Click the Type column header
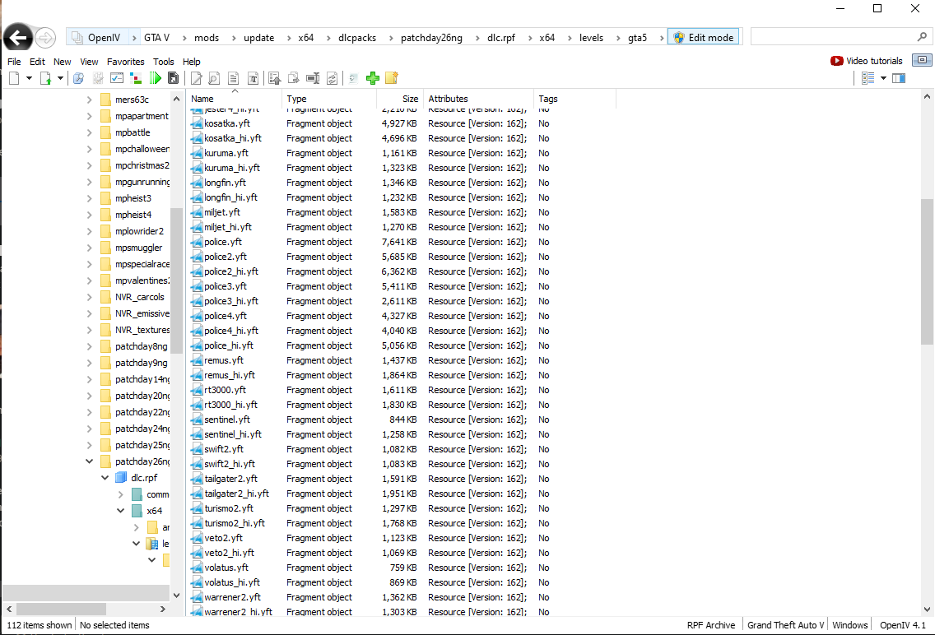 click(329, 99)
